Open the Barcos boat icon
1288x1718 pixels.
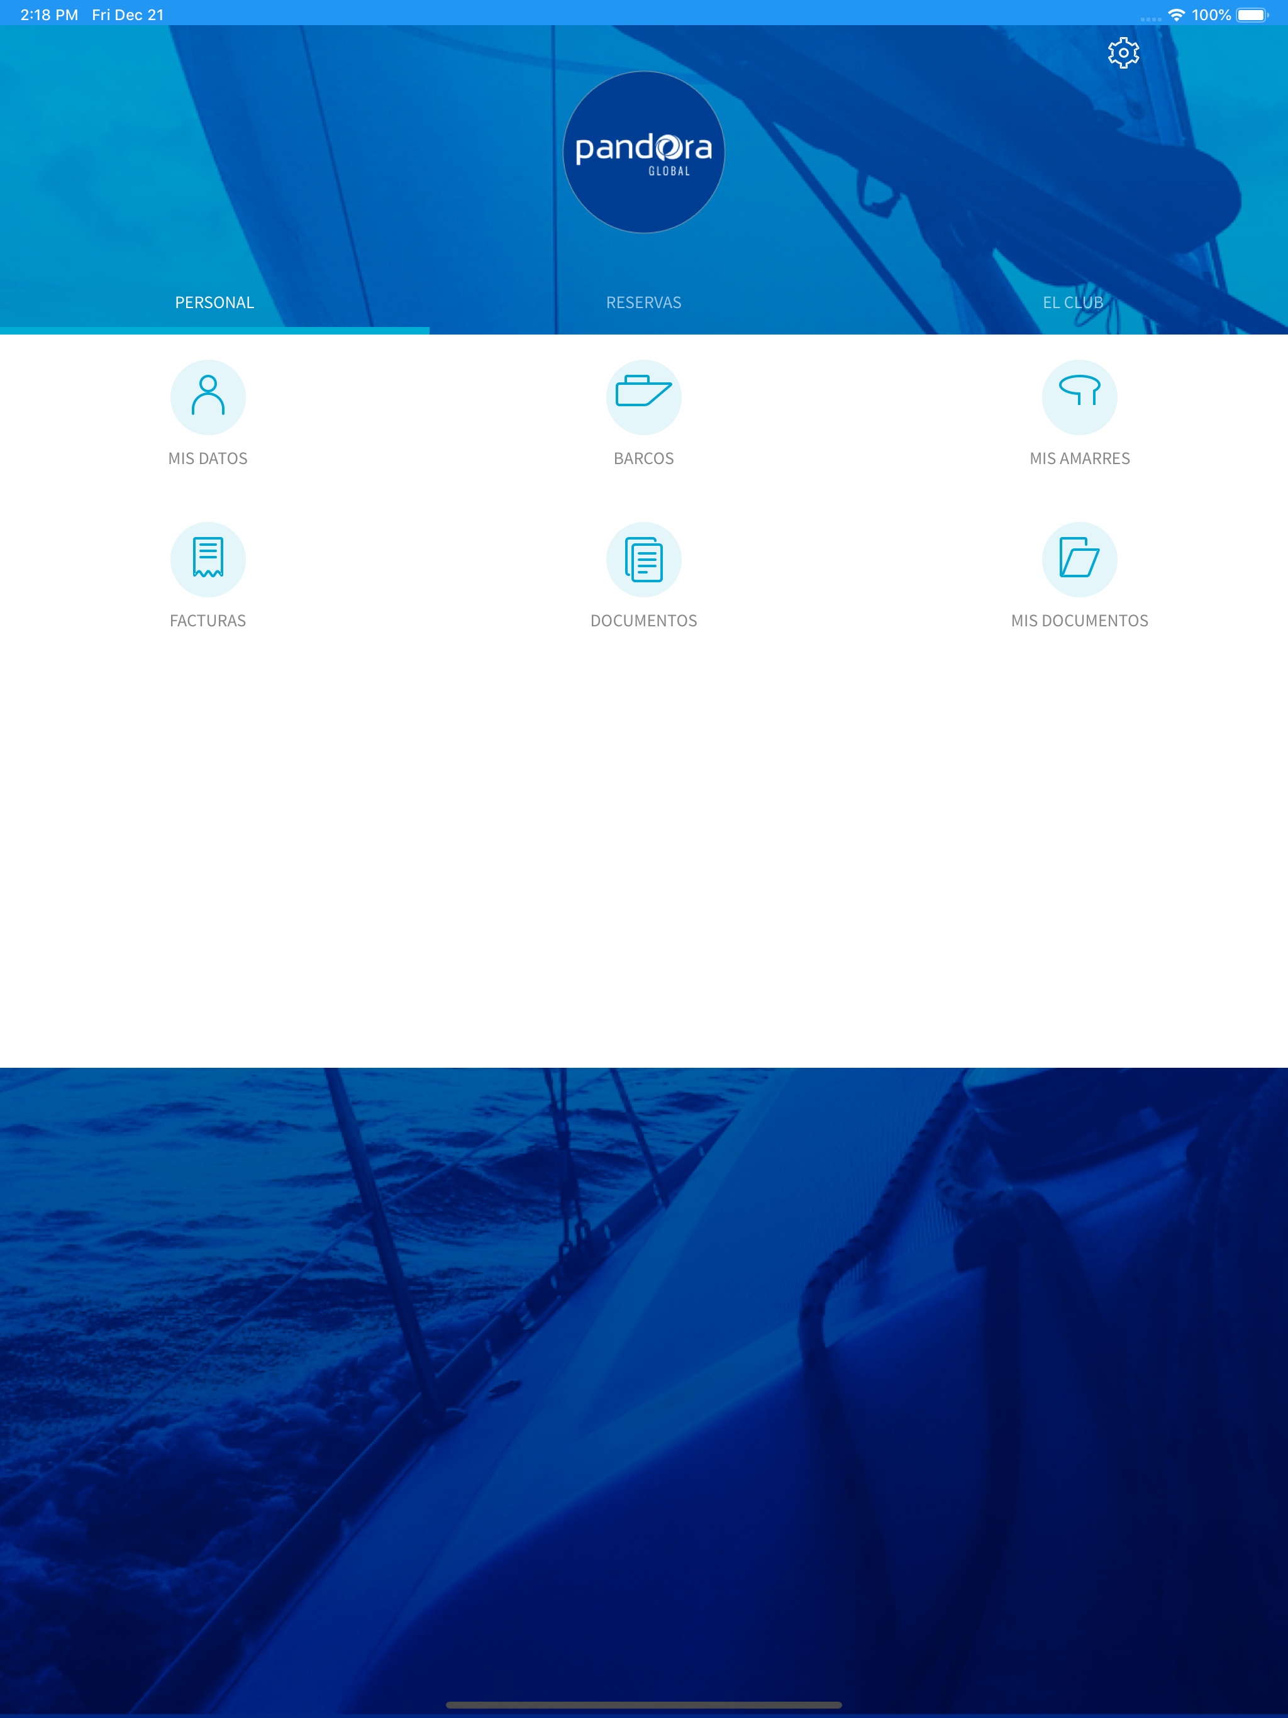click(x=643, y=397)
